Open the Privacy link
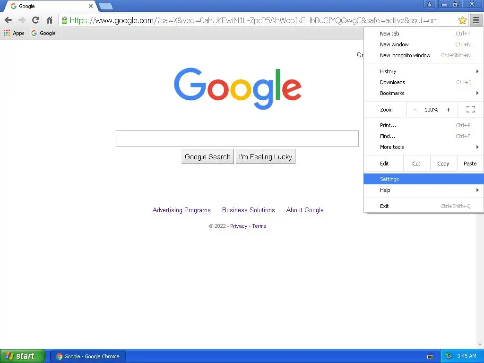This screenshot has height=363, width=484. [x=239, y=226]
